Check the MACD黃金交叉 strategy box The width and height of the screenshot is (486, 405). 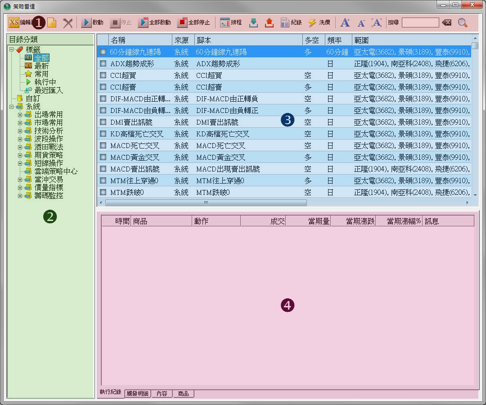(103, 157)
